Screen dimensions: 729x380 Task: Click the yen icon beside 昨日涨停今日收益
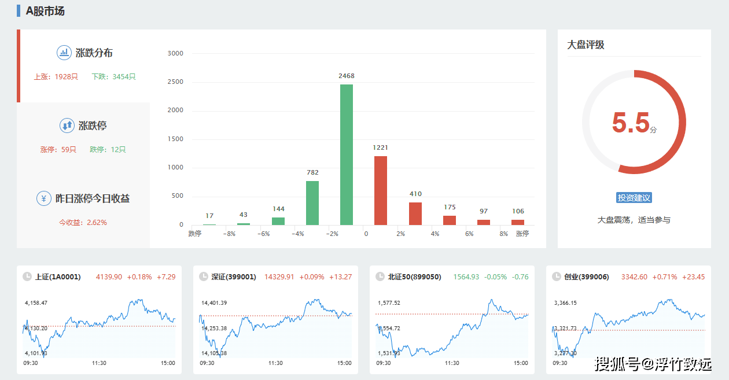click(43, 198)
